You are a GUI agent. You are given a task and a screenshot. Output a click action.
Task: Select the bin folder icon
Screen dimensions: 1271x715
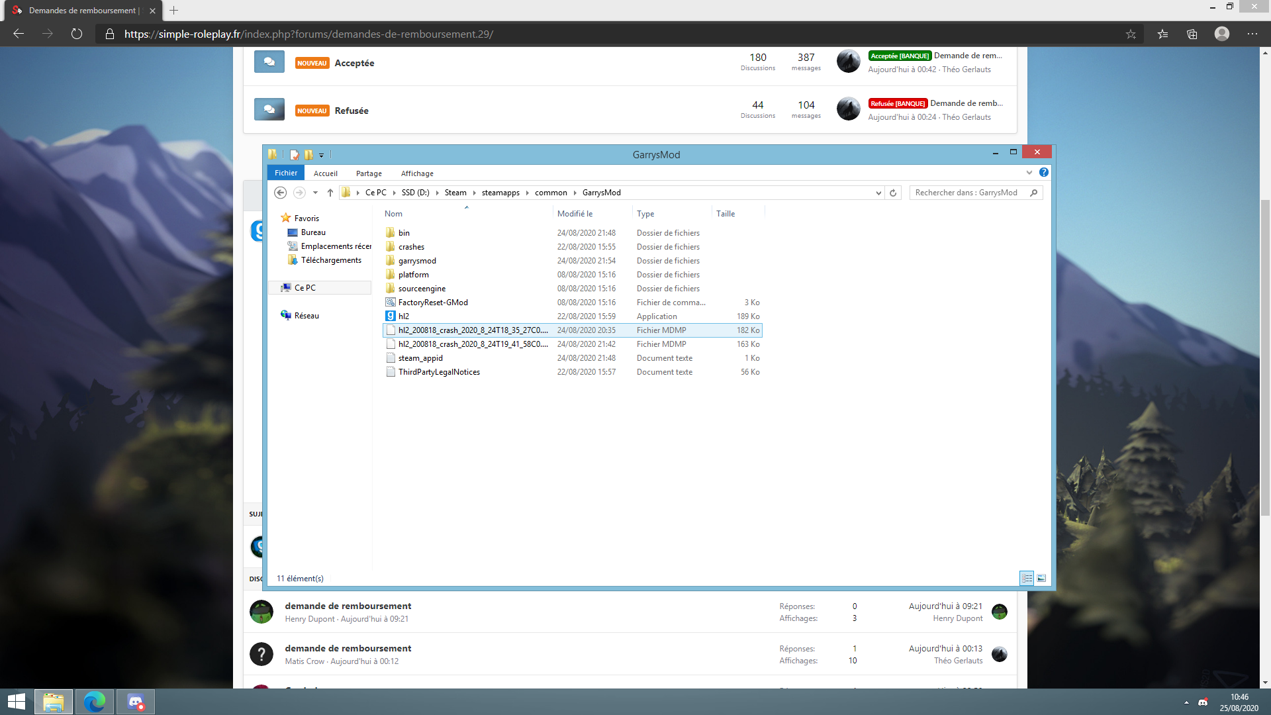[x=391, y=232]
